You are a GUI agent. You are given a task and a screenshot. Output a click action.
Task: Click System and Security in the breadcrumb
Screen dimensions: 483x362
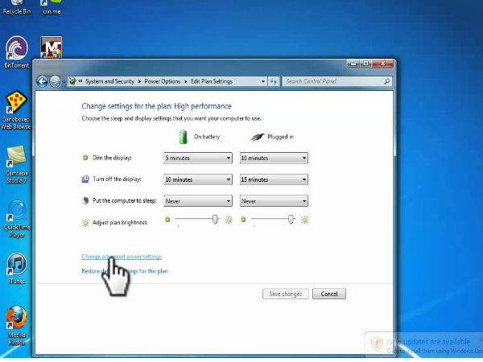click(111, 81)
